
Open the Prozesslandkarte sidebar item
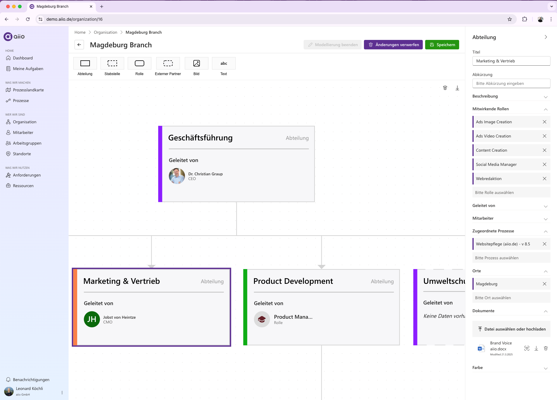point(28,90)
